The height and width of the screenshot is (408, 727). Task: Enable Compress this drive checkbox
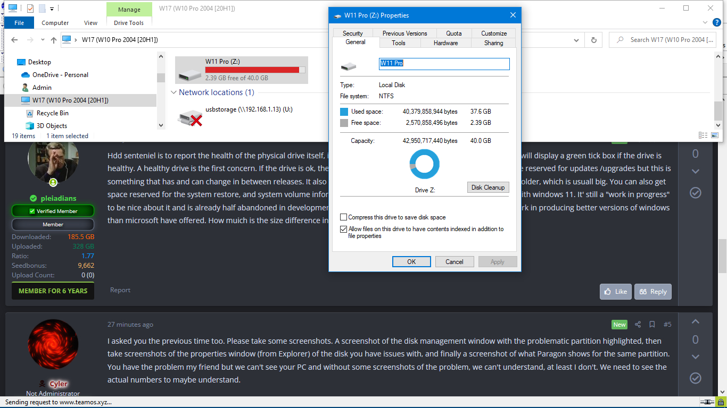click(x=344, y=217)
